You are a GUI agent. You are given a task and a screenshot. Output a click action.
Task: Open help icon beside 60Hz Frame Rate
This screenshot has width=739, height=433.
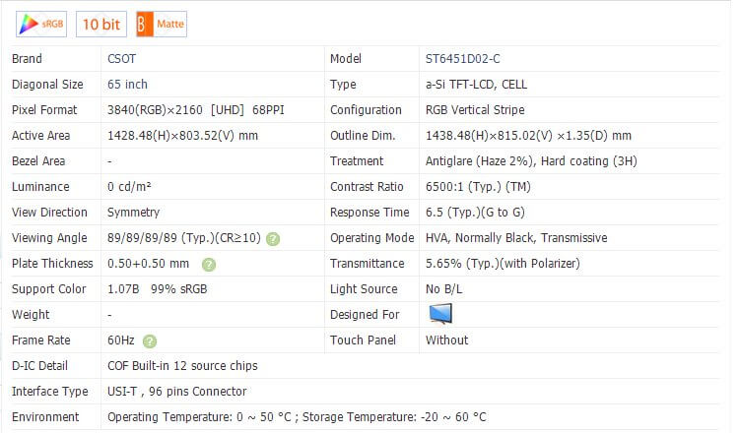point(149,340)
